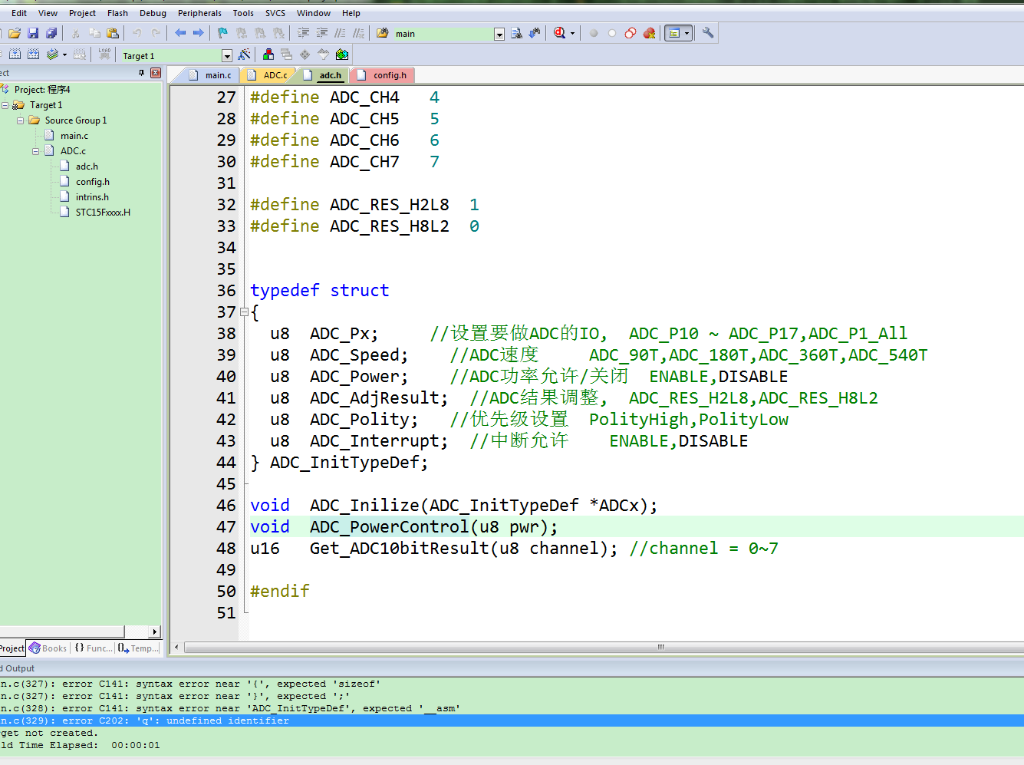The width and height of the screenshot is (1024, 765).
Task: Collapse the struct block fold marker on line 37
Action: (244, 312)
